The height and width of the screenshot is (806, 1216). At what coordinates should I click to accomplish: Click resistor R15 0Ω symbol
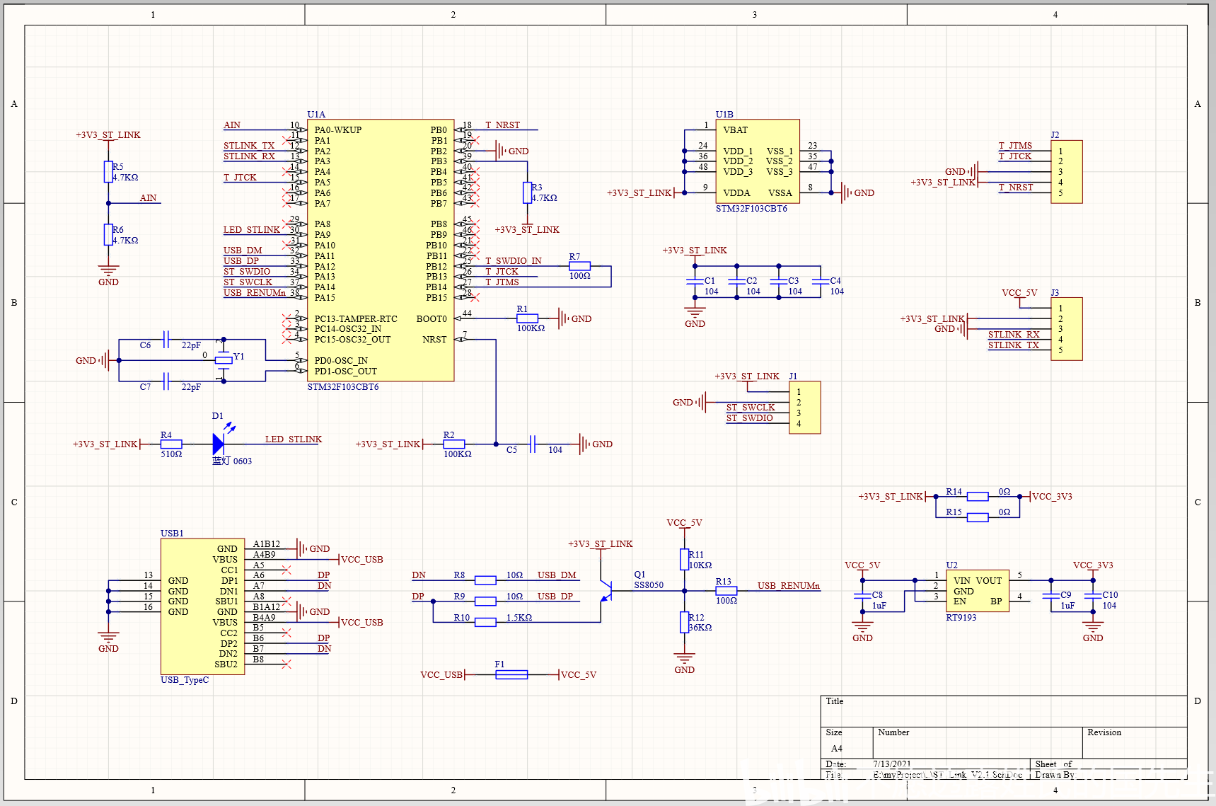click(978, 517)
